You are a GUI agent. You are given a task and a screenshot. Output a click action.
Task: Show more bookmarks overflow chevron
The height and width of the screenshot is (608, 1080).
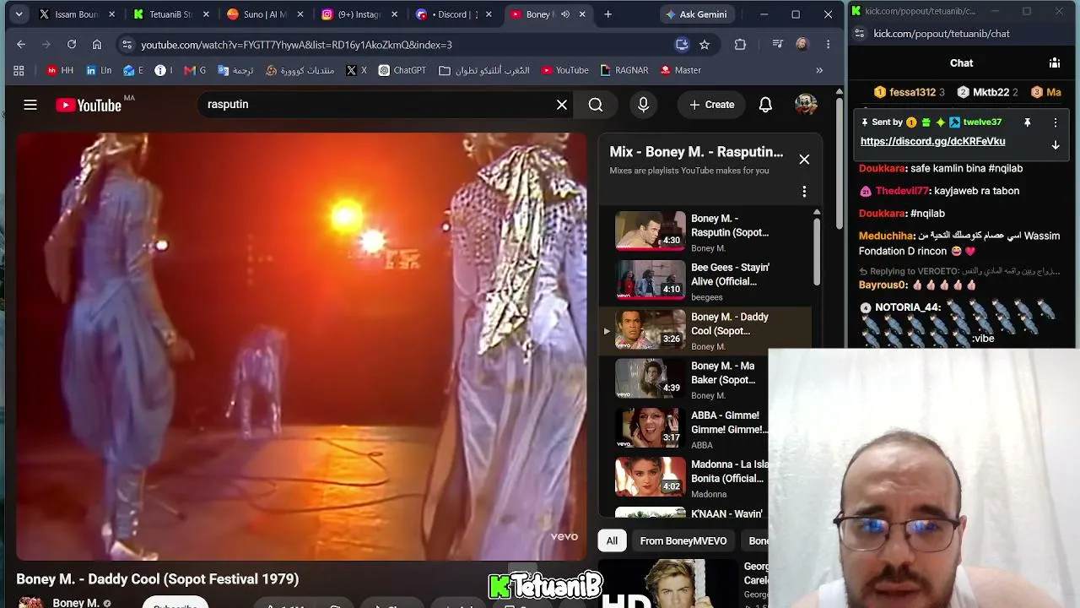[818, 71]
